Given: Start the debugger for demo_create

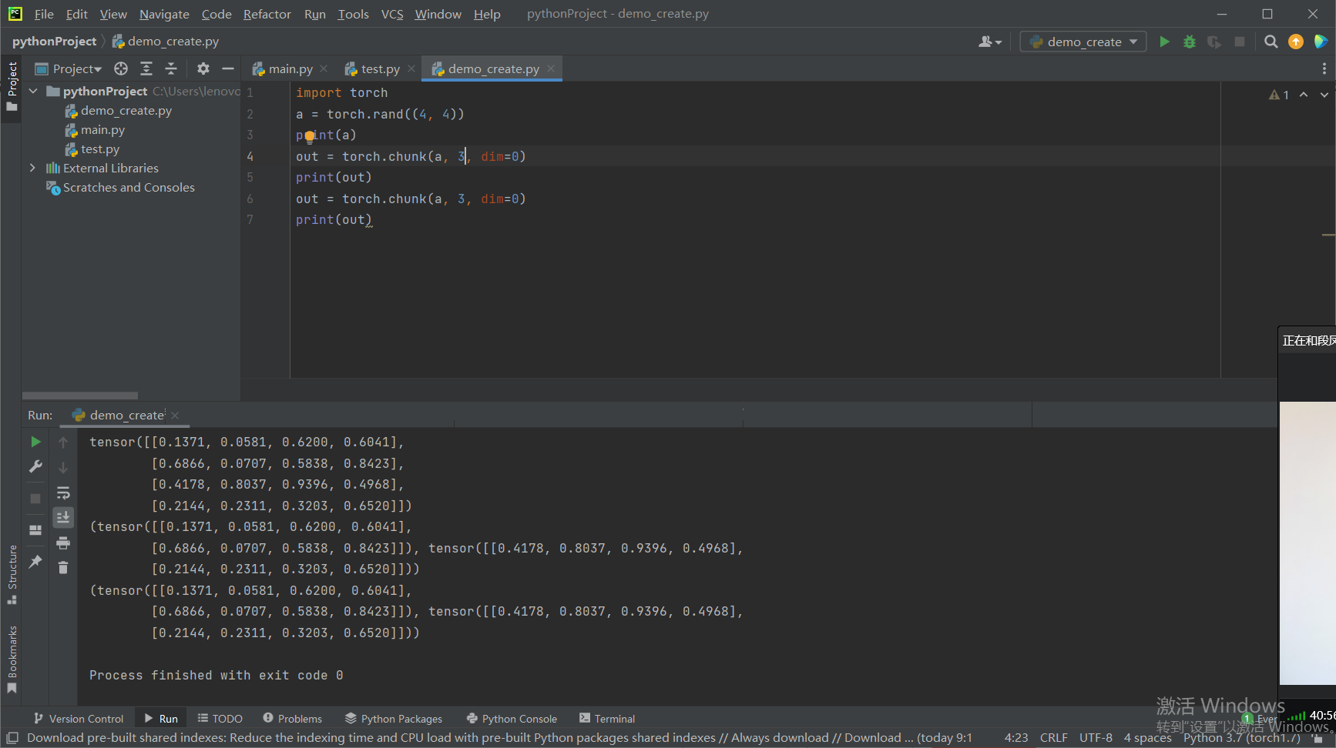Looking at the screenshot, I should pos(1189,41).
